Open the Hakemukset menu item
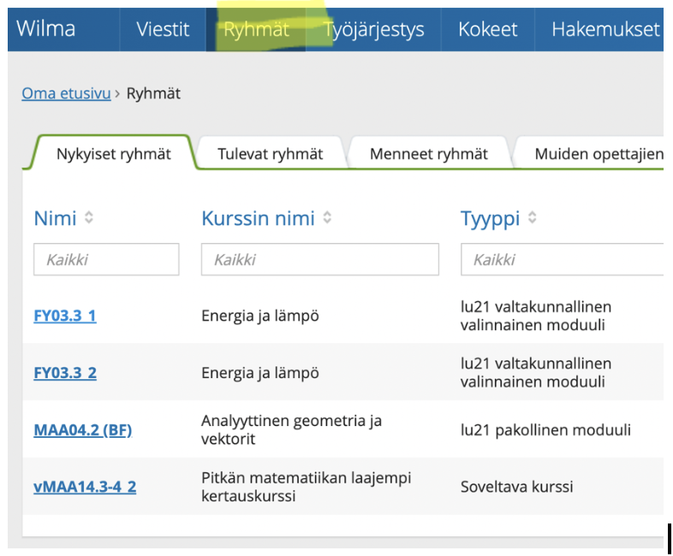This screenshot has width=673, height=556. point(605,29)
